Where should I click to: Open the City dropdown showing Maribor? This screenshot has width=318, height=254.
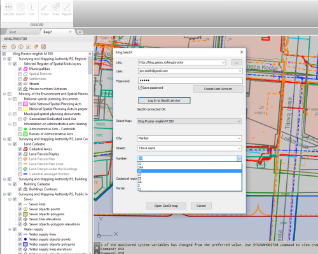(x=189, y=138)
